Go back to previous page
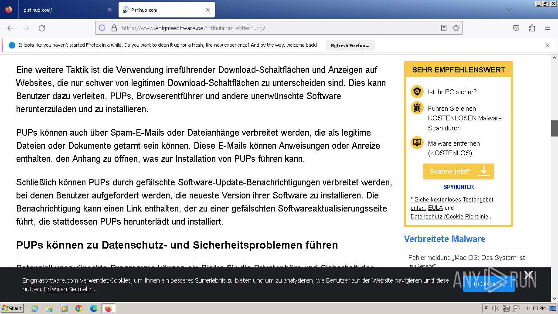This screenshot has height=314, width=558. tap(10, 28)
